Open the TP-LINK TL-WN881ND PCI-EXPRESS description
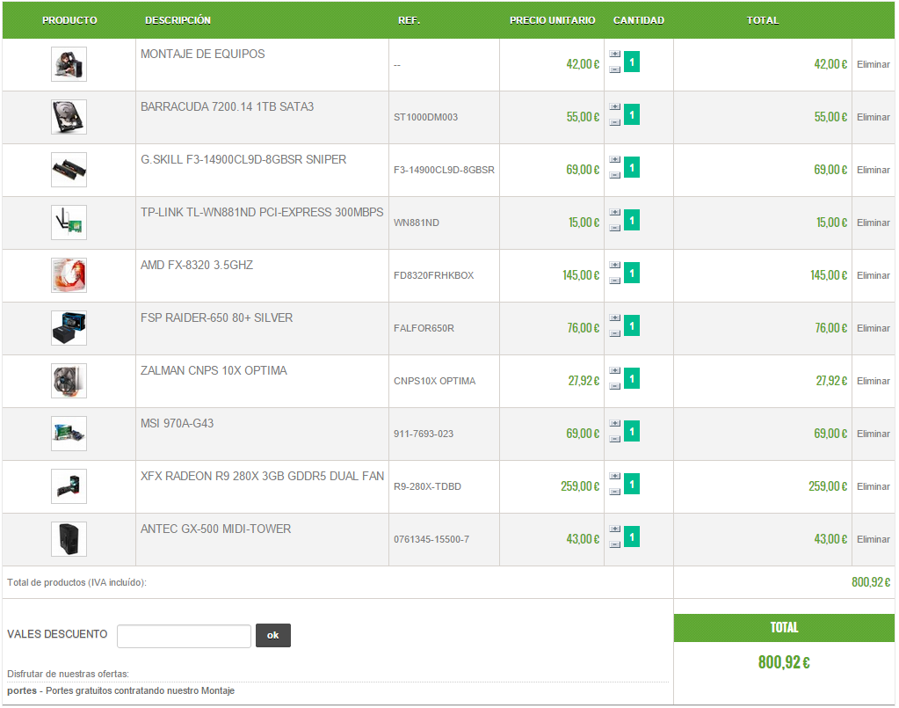The width and height of the screenshot is (899, 708). [262, 212]
